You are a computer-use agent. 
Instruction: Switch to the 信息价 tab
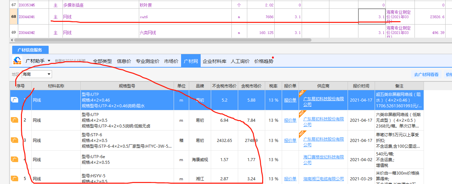pyautogui.click(x=124, y=61)
